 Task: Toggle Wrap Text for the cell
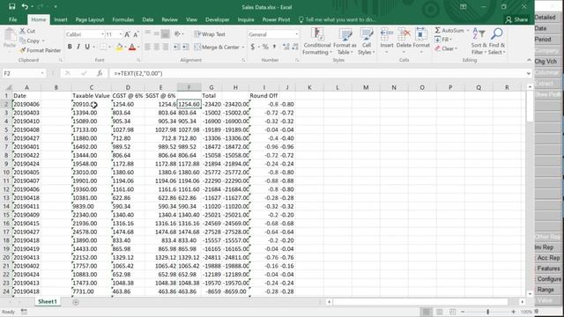[x=210, y=34]
